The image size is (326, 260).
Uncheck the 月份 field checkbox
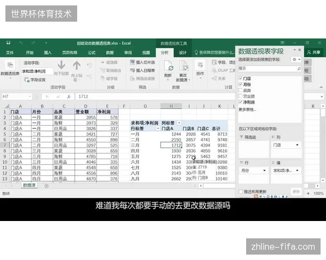(241, 84)
